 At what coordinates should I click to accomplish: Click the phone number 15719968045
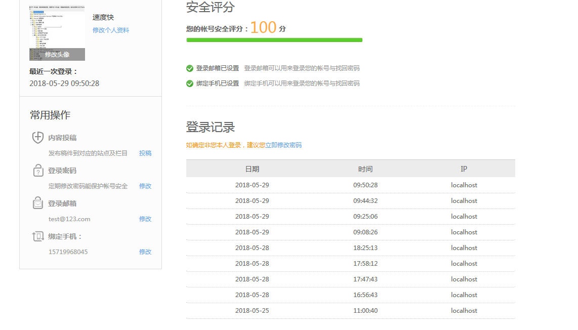pos(68,252)
